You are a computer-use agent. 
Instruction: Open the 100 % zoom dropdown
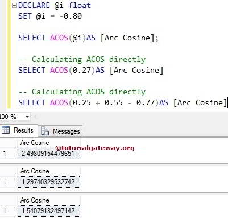tap(27, 117)
